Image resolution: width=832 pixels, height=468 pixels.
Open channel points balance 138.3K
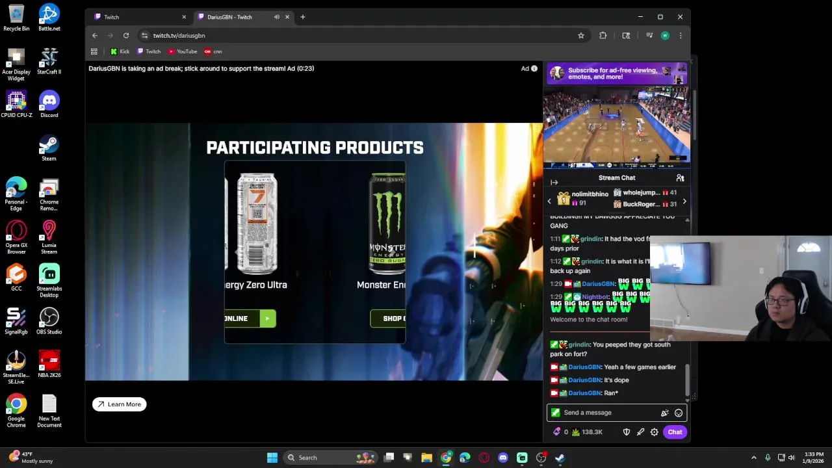pos(587,432)
